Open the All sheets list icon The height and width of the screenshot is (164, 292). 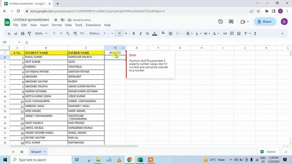[x=22, y=152]
